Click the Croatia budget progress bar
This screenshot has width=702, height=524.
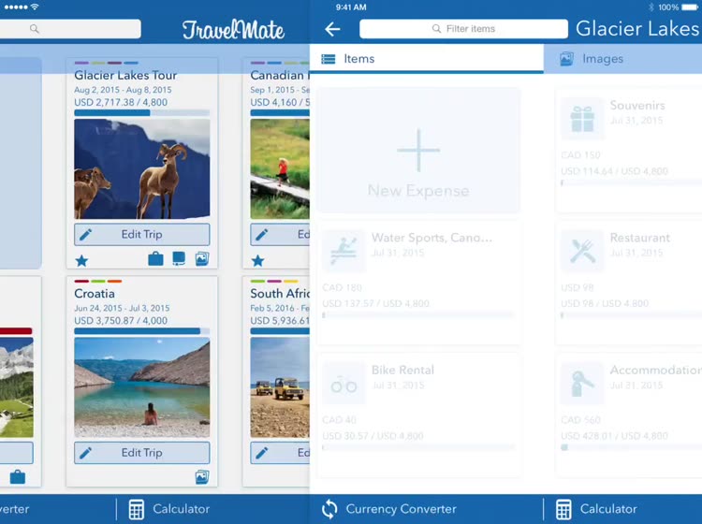click(142, 331)
